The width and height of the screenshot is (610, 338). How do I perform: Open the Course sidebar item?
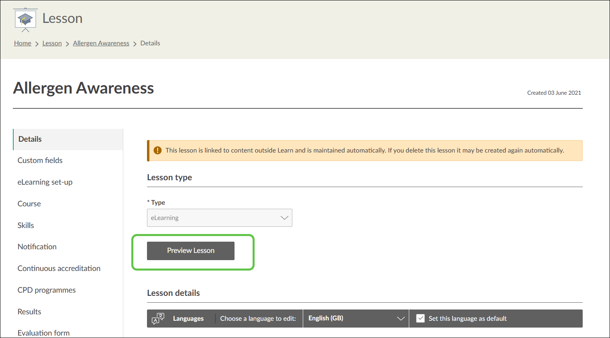tap(29, 204)
